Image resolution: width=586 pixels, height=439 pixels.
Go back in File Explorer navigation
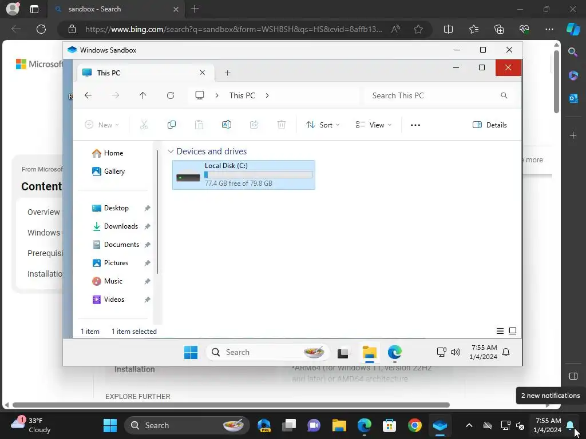coord(88,95)
